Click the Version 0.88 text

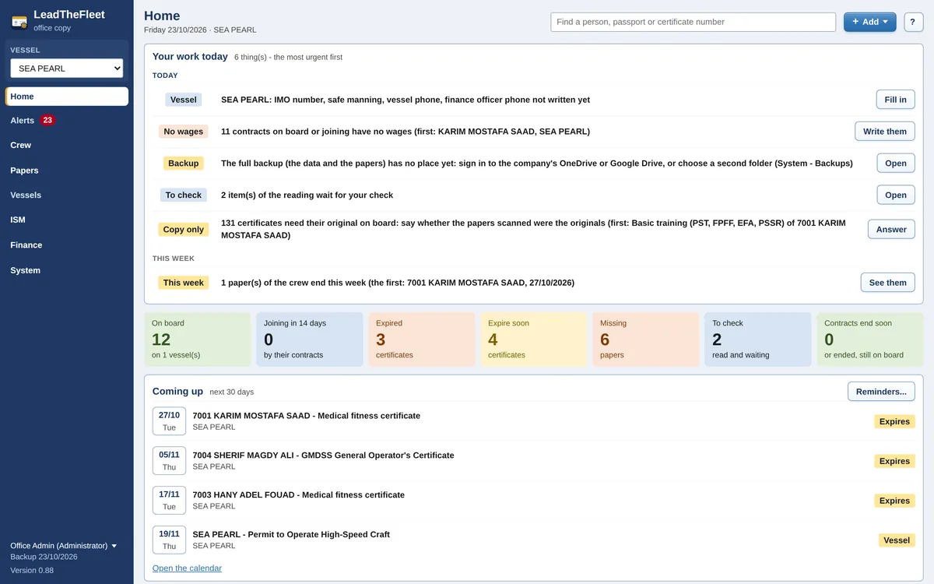click(x=32, y=570)
